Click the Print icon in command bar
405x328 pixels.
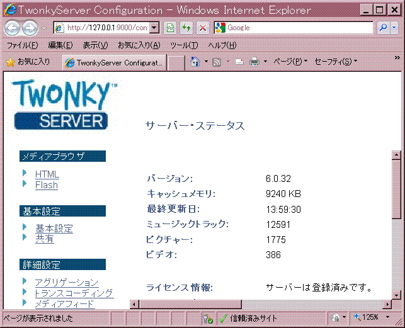254,62
